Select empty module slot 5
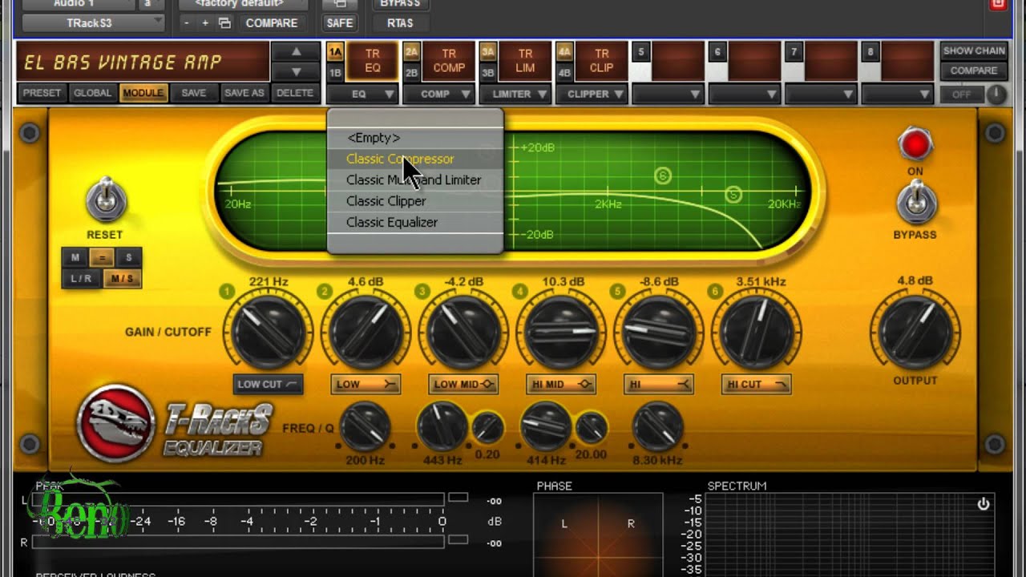 pos(677,62)
